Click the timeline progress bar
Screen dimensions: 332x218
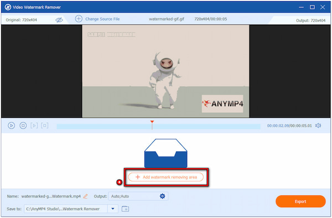pyautogui.click(x=158, y=127)
